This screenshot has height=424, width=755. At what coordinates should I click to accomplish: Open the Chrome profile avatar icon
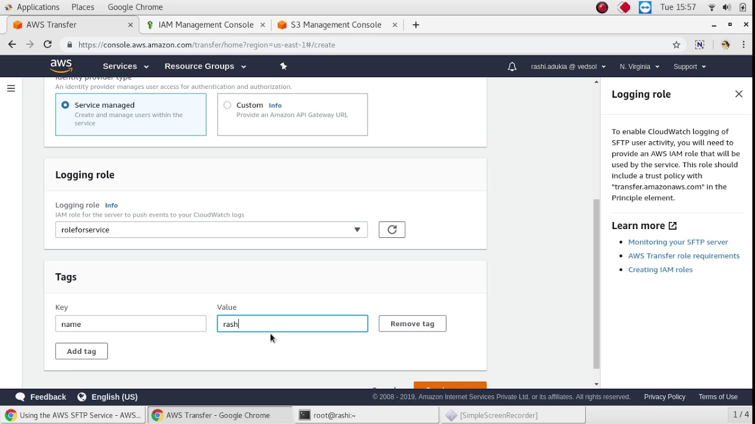tap(726, 45)
